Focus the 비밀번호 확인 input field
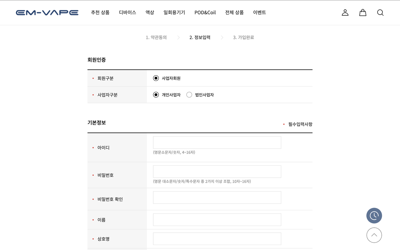 pyautogui.click(x=217, y=197)
